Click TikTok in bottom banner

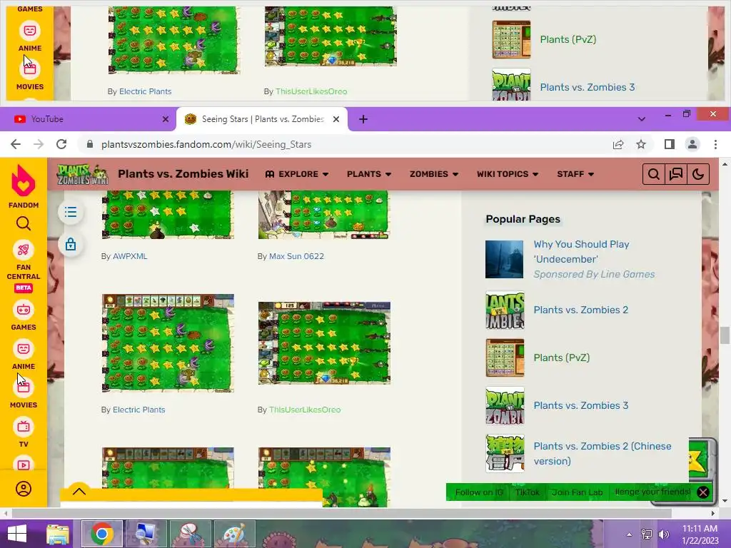click(x=527, y=492)
